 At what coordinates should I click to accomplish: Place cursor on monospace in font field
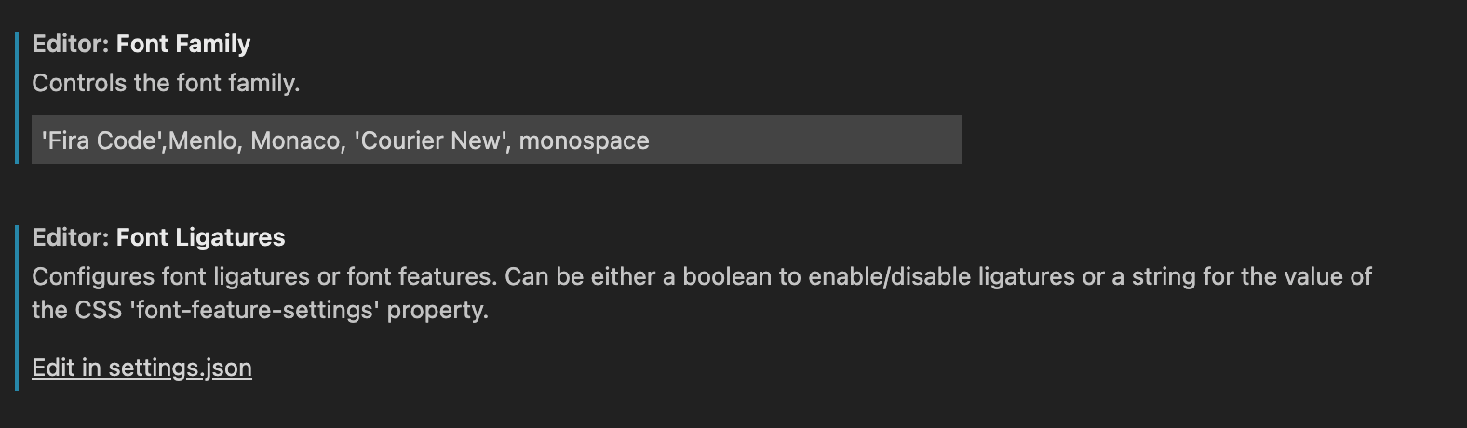pos(584,140)
